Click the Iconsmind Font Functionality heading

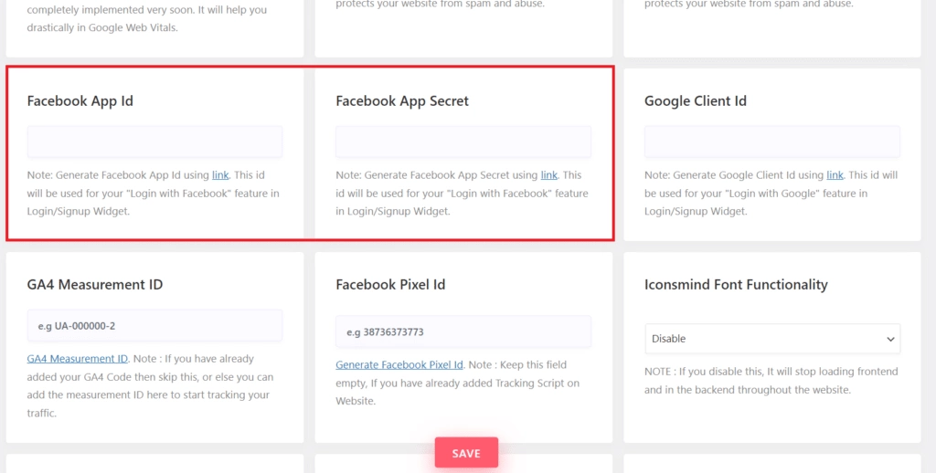pos(736,284)
